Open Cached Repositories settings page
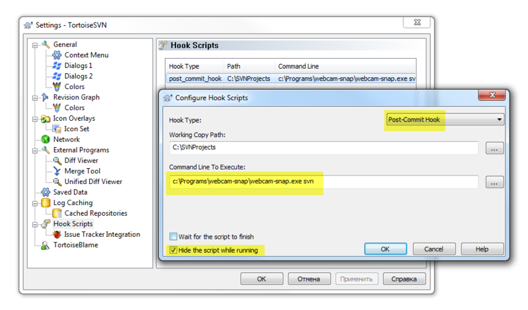This screenshot has width=528, height=310. point(96,213)
